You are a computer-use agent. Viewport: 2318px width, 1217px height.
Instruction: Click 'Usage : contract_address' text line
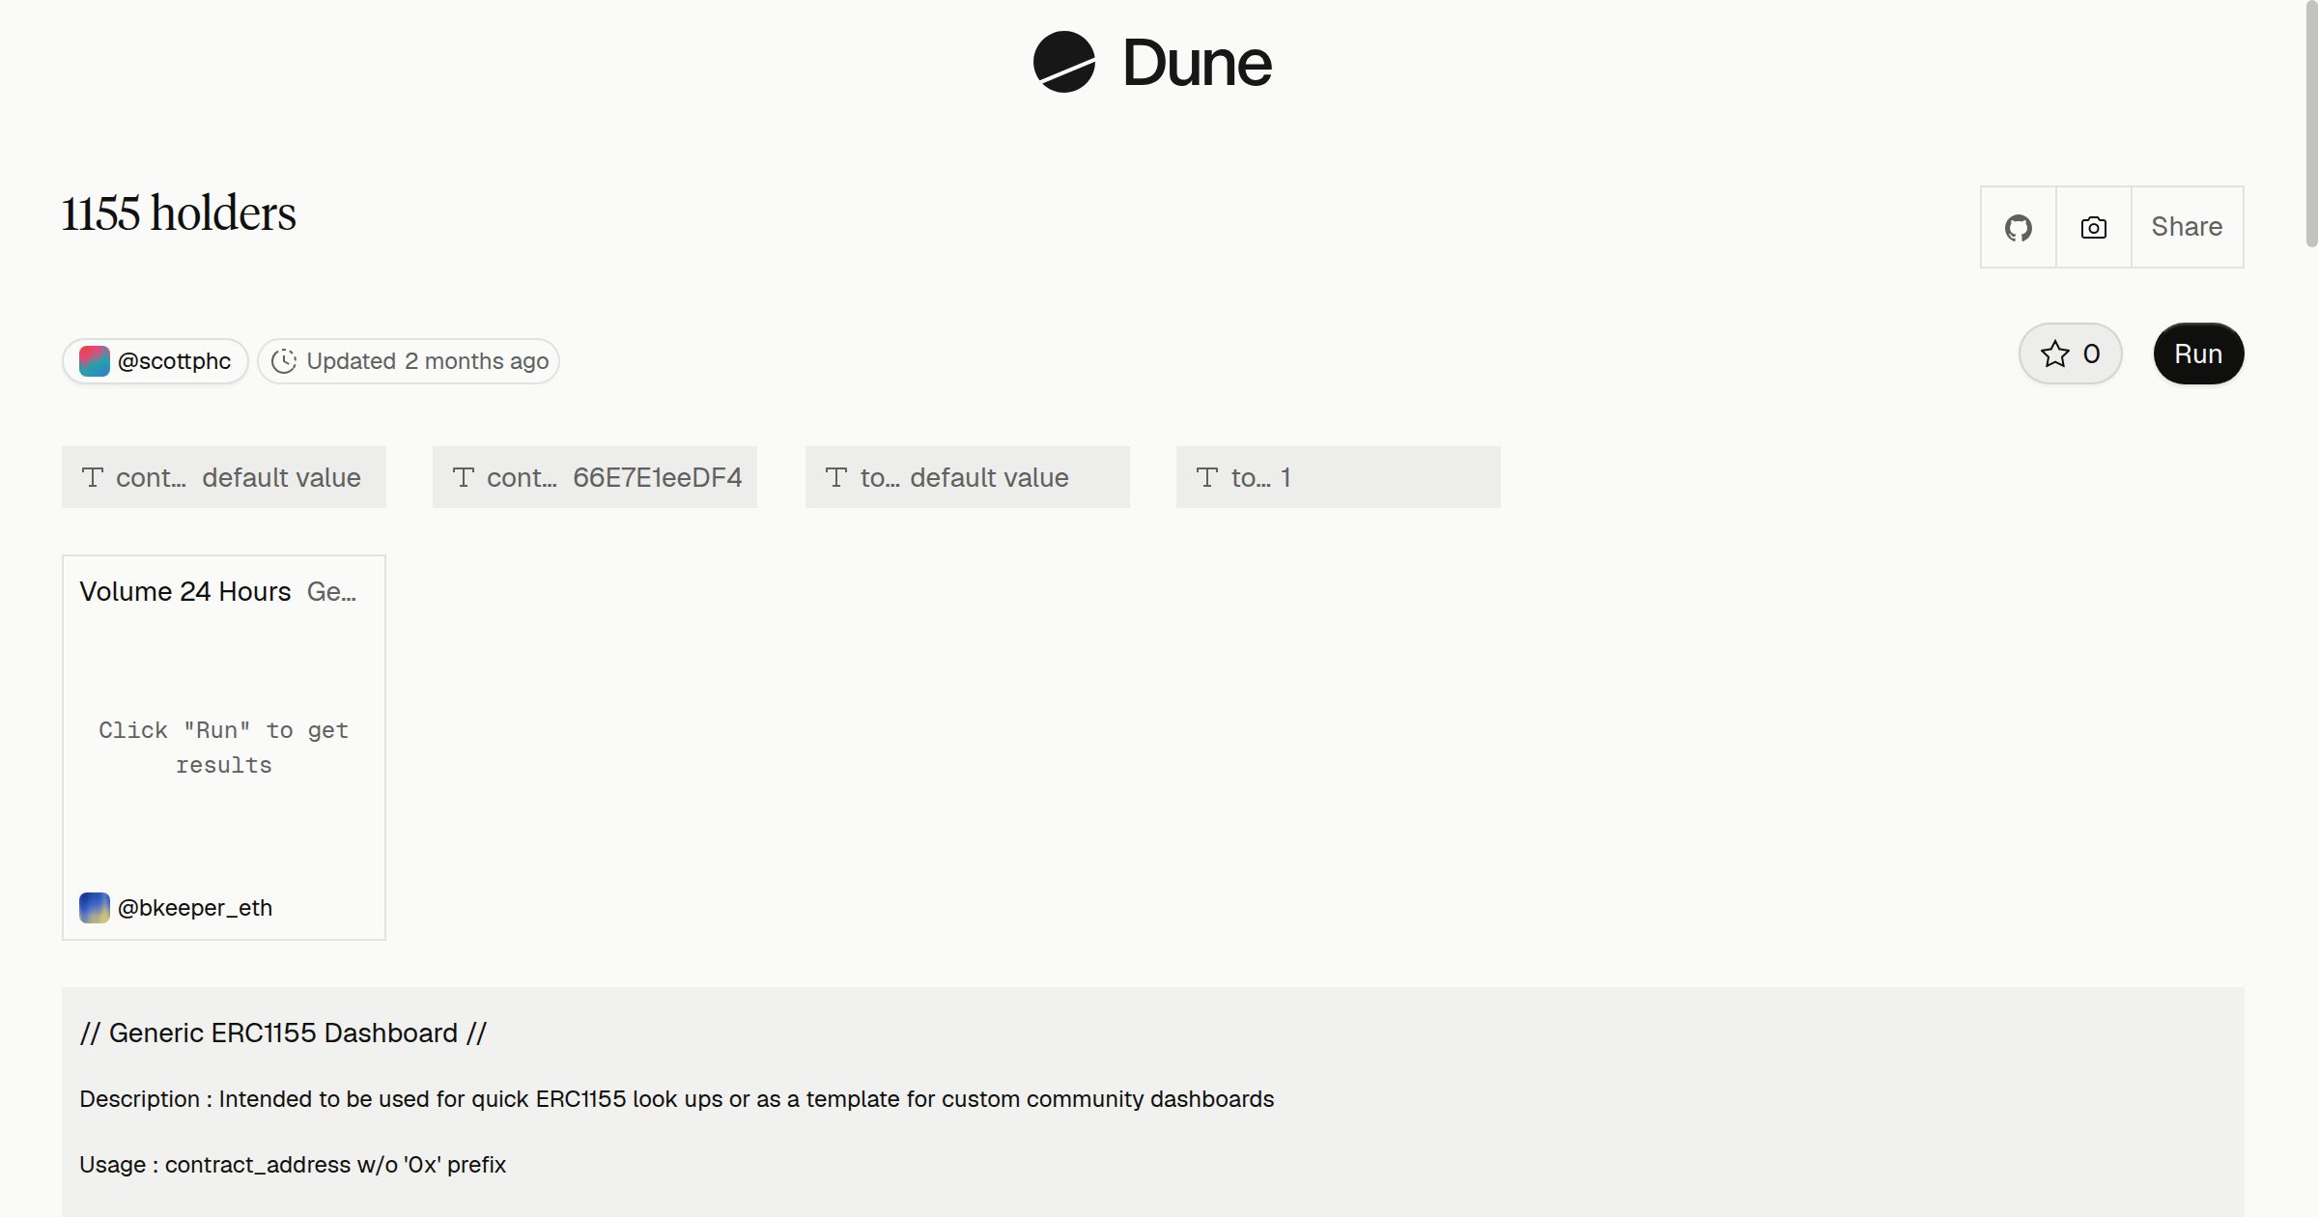[293, 1165]
